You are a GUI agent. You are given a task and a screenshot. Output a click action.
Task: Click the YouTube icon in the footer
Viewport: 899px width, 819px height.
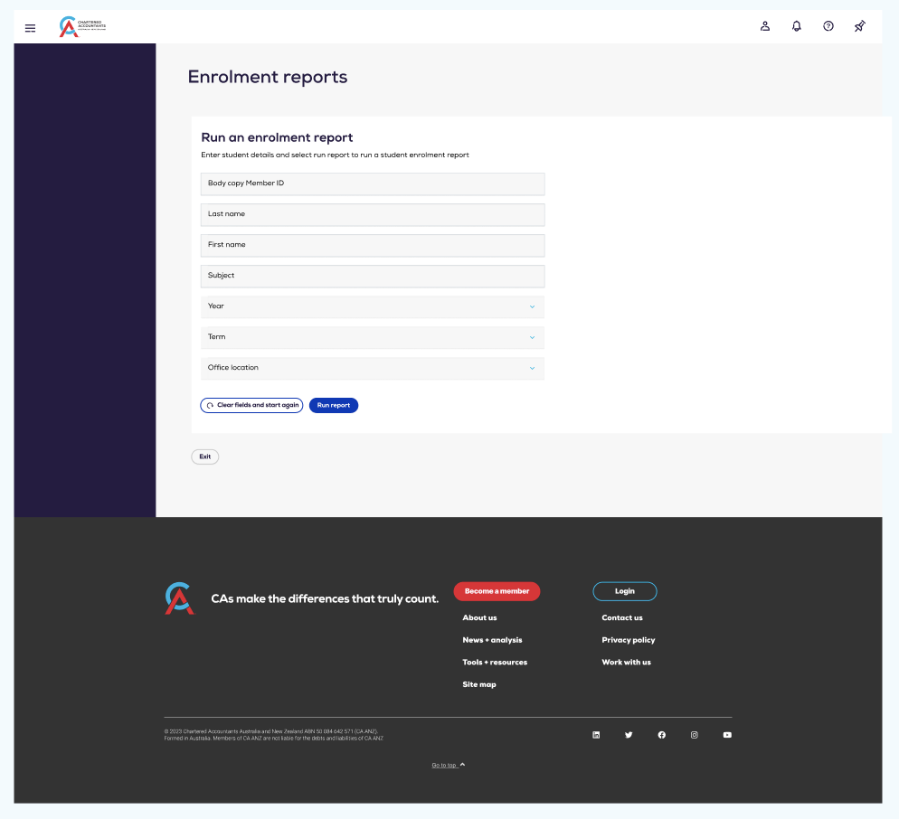pos(726,735)
